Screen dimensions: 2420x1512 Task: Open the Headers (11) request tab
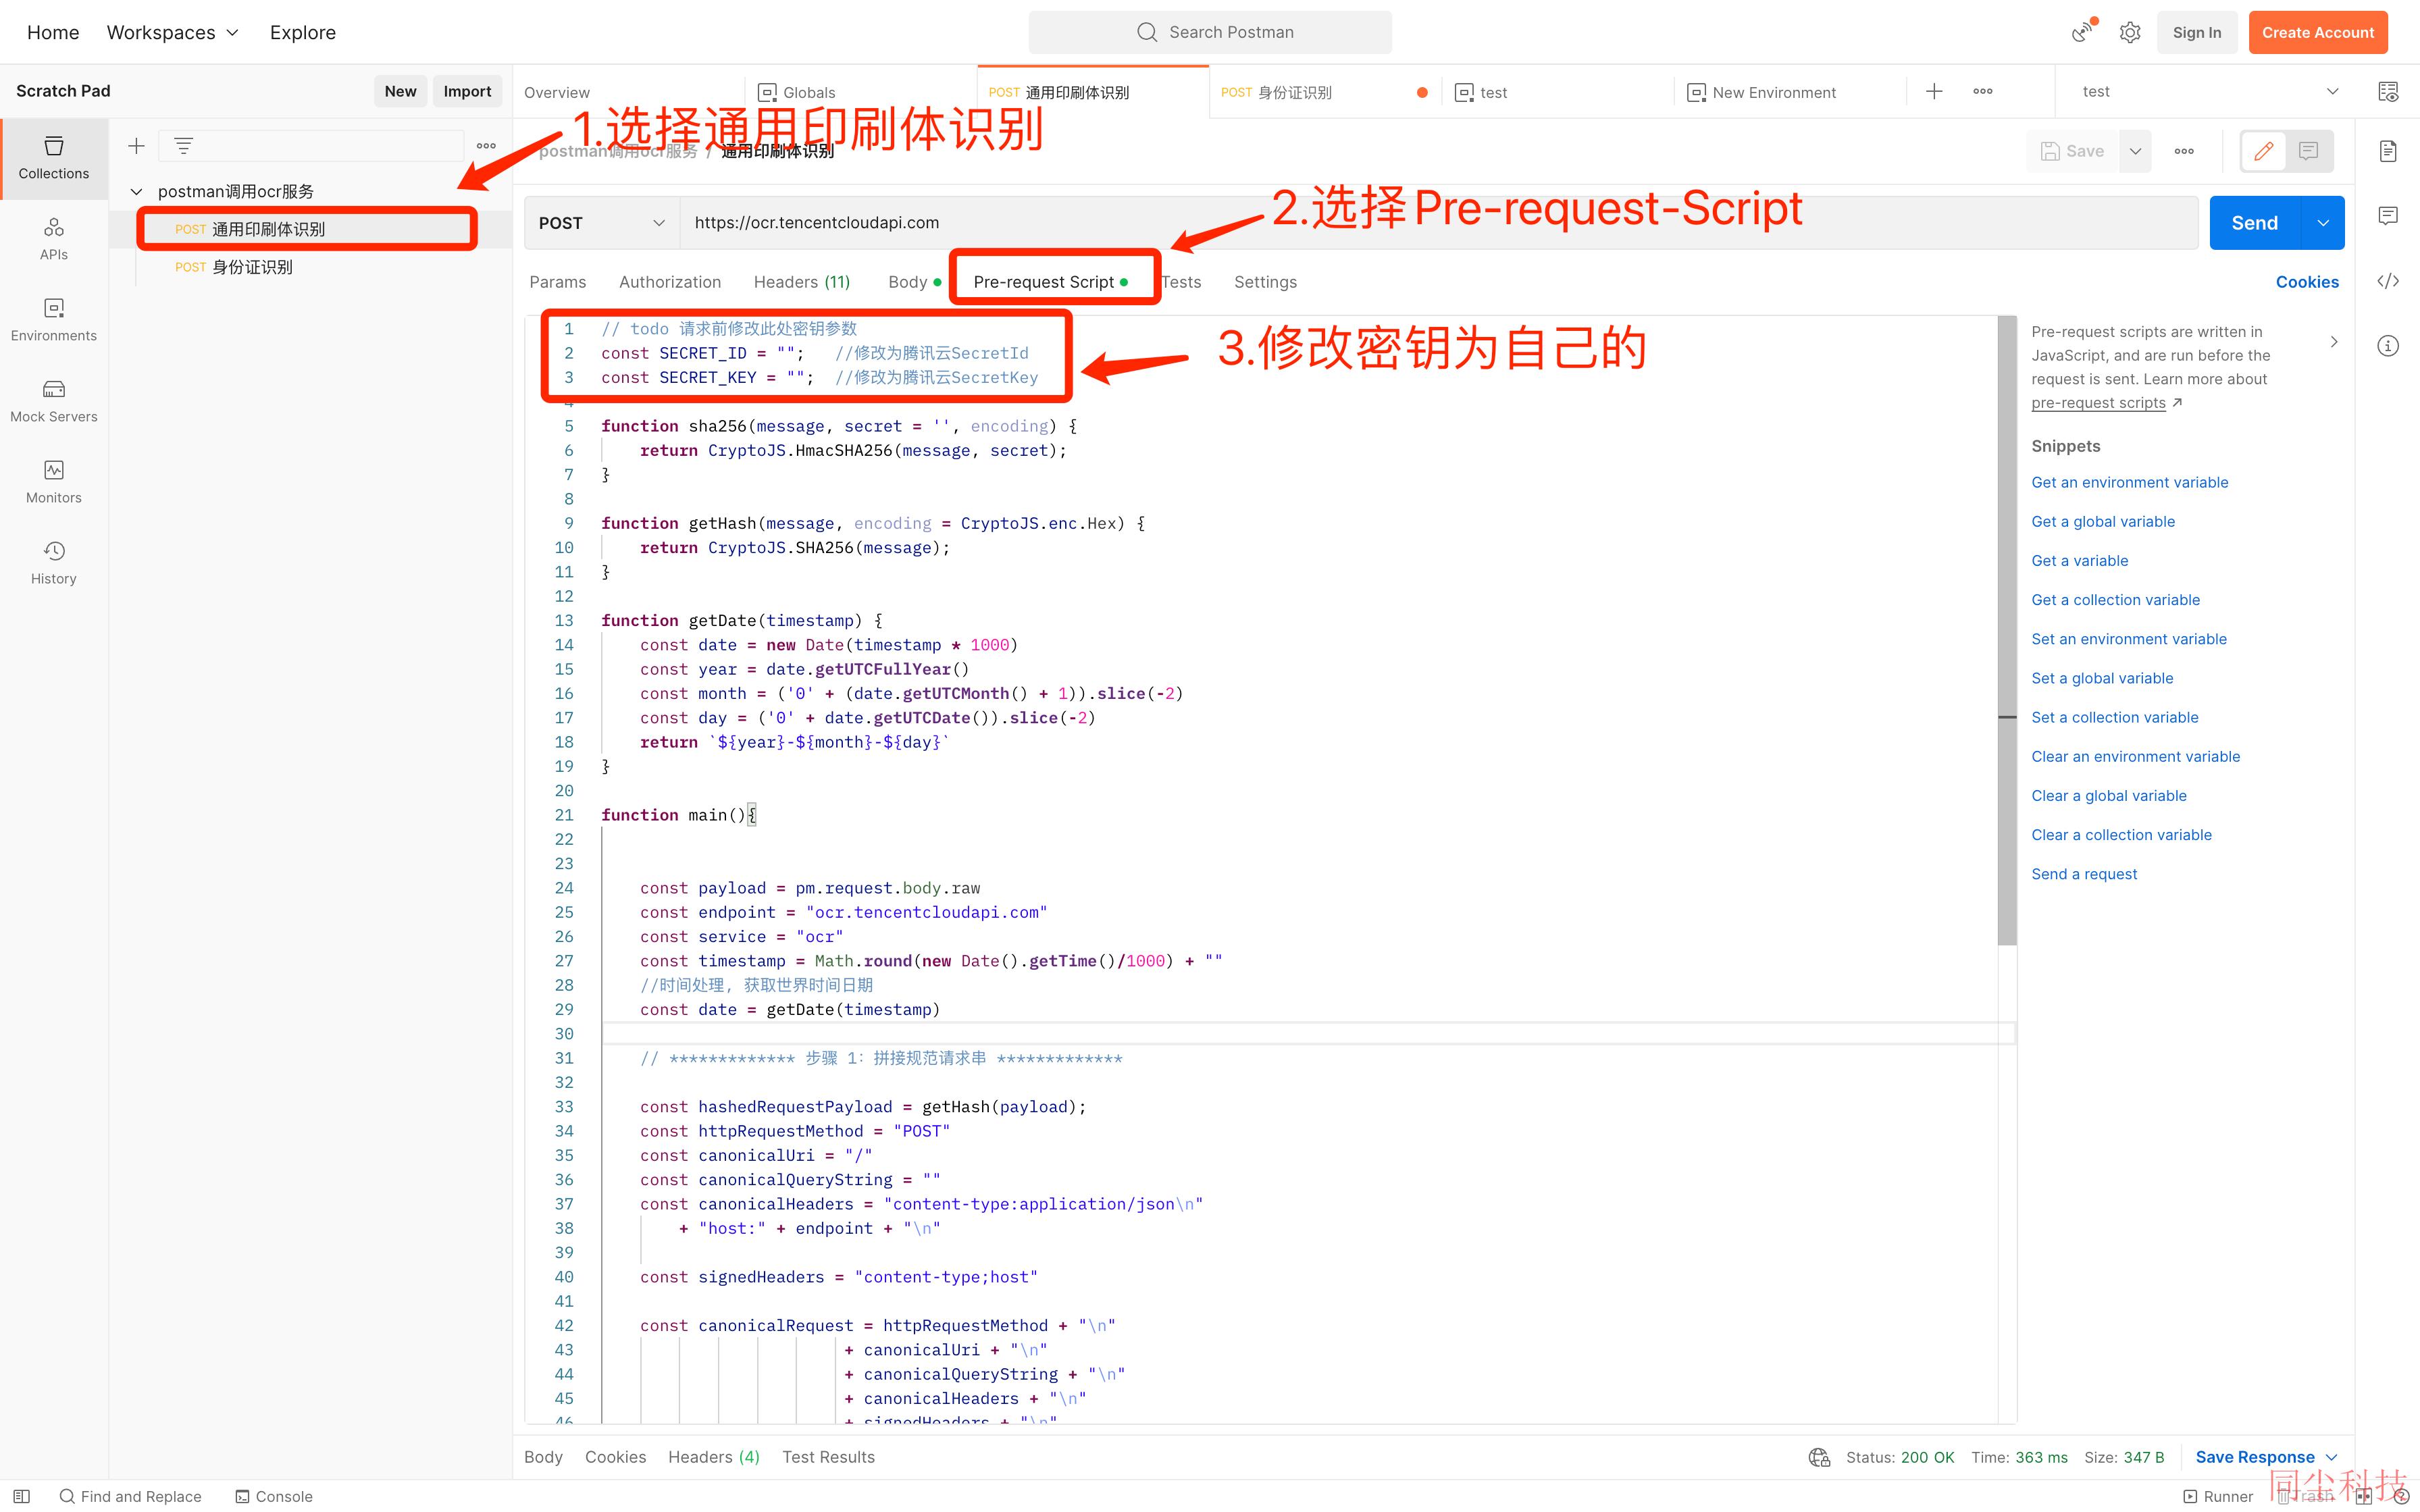pyautogui.click(x=802, y=282)
